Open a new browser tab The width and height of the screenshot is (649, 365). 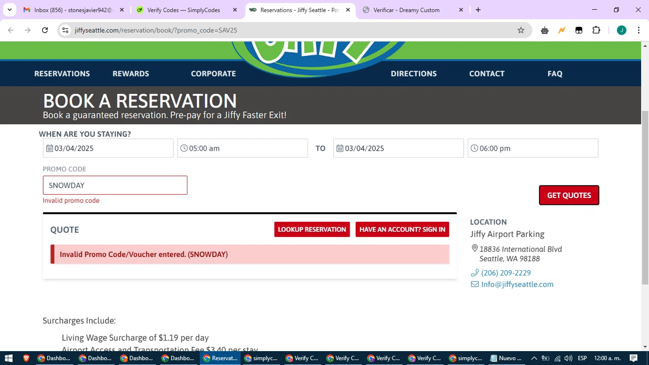point(478,10)
